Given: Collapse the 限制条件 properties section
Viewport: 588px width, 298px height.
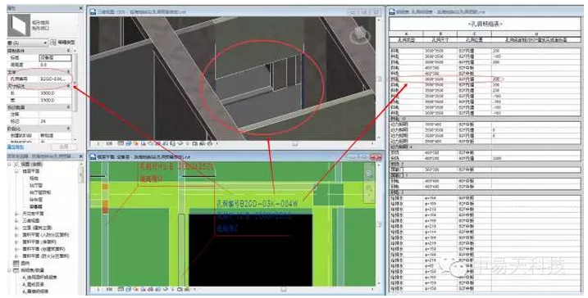Looking at the screenshot, I should (68, 51).
